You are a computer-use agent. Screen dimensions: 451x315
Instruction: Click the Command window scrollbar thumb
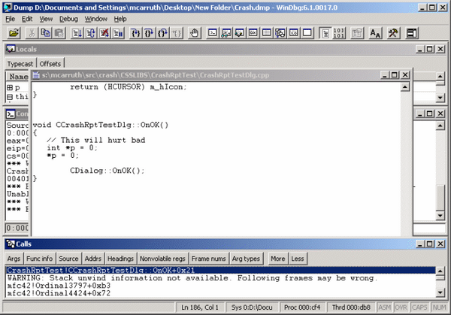point(440,198)
